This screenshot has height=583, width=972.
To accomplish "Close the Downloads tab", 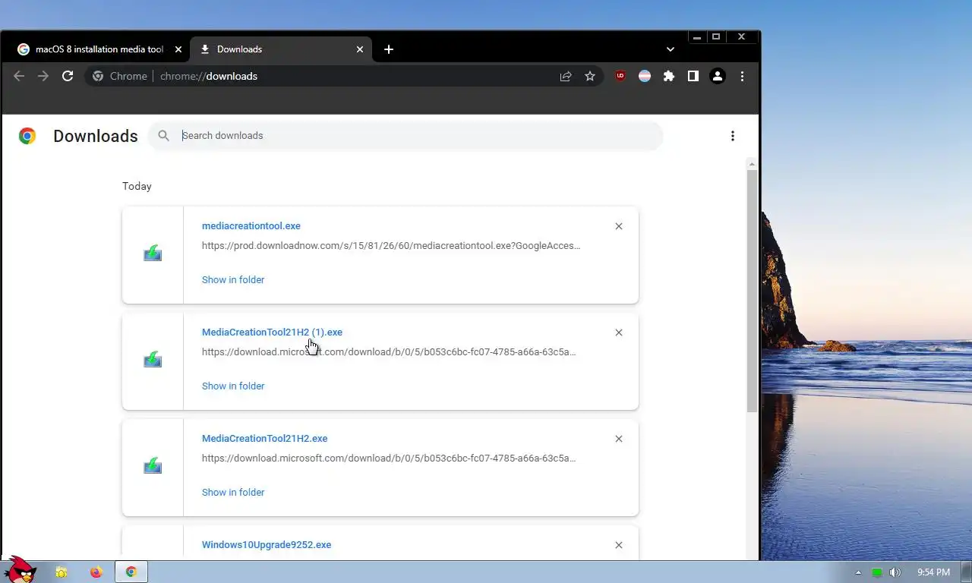I will pyautogui.click(x=360, y=49).
